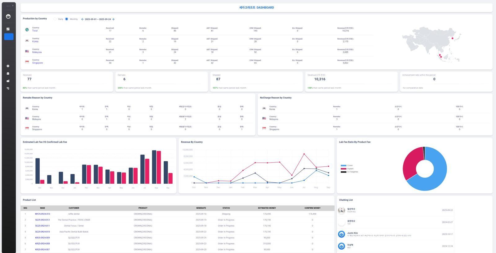Click the globe icon beside Total
The image size is (496, 253).
(27, 30)
